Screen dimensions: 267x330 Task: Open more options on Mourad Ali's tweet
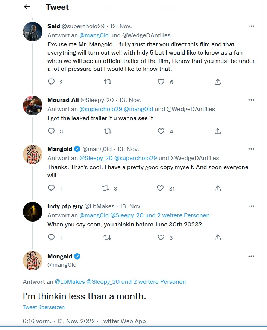(251, 100)
